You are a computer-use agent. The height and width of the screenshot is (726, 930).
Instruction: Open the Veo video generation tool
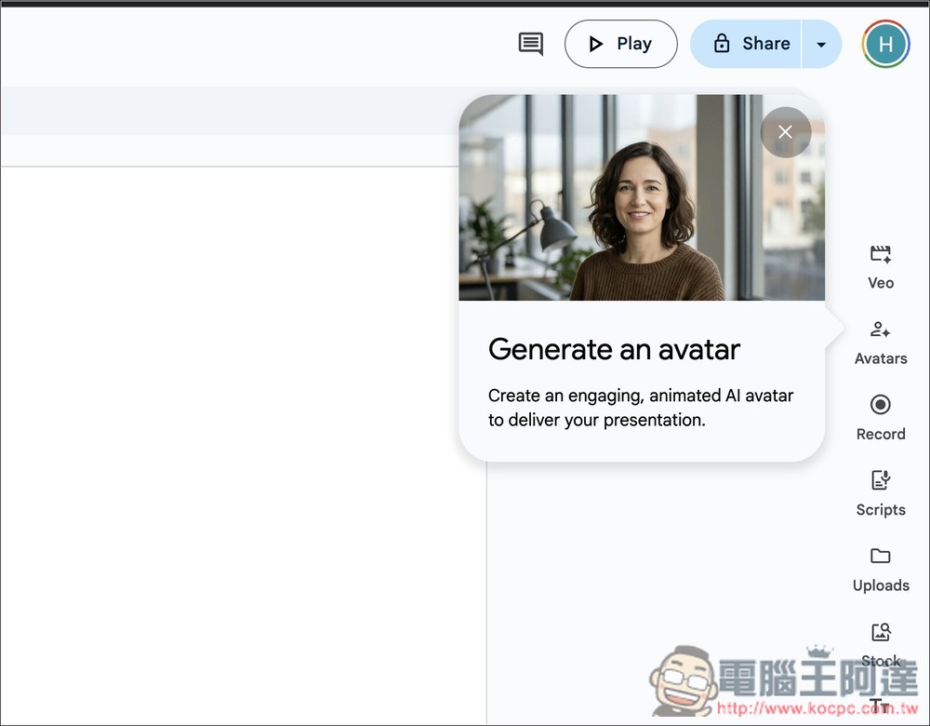tap(881, 267)
